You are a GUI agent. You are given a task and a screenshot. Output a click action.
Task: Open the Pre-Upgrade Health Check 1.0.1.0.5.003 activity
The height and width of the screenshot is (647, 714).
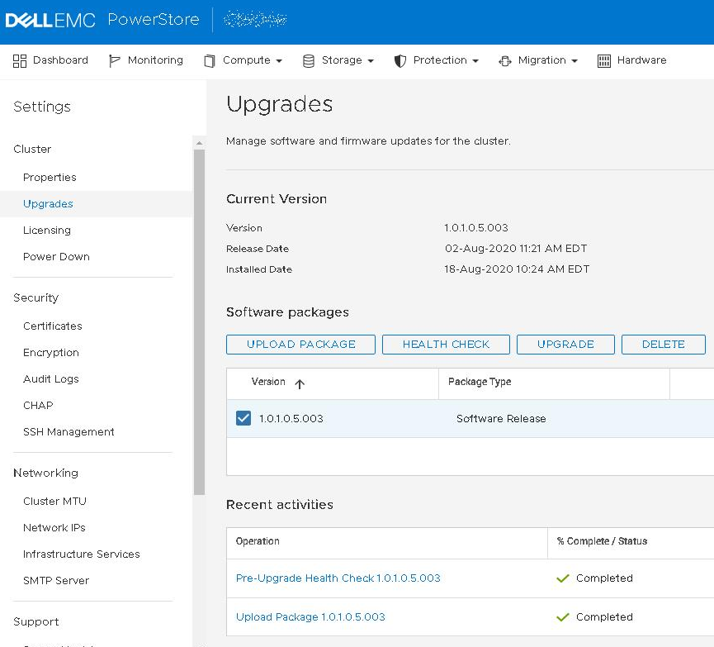click(338, 578)
